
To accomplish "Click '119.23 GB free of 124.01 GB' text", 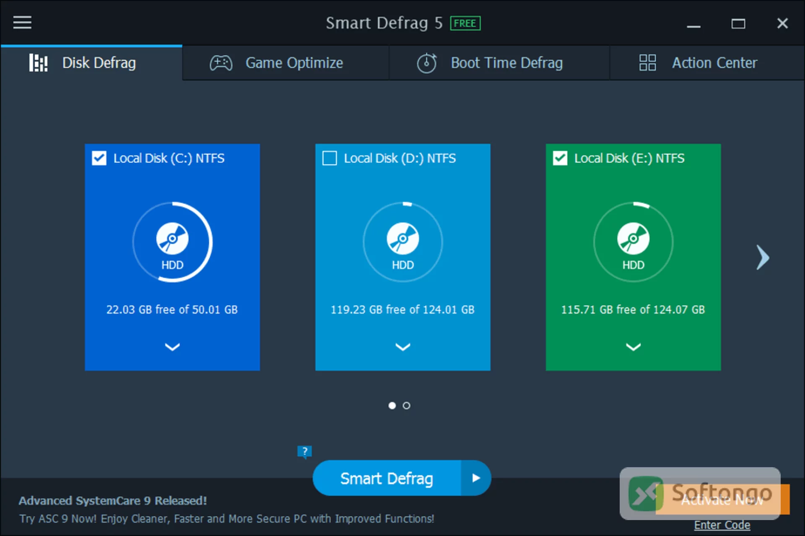I will coord(402,310).
